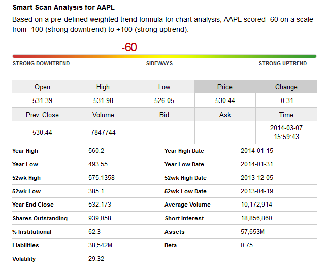The width and height of the screenshot is (329, 272).
Task: Click the 'Year Low' label
Action: pyautogui.click(x=25, y=164)
